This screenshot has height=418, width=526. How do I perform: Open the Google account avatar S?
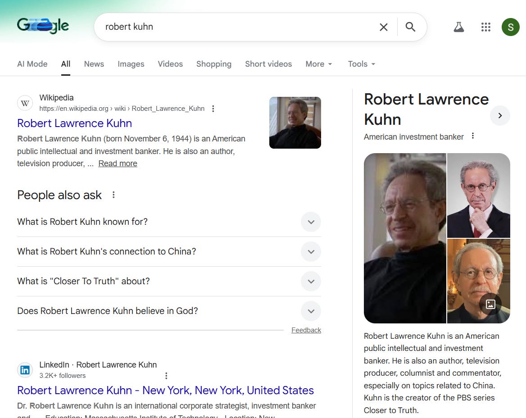(x=510, y=27)
